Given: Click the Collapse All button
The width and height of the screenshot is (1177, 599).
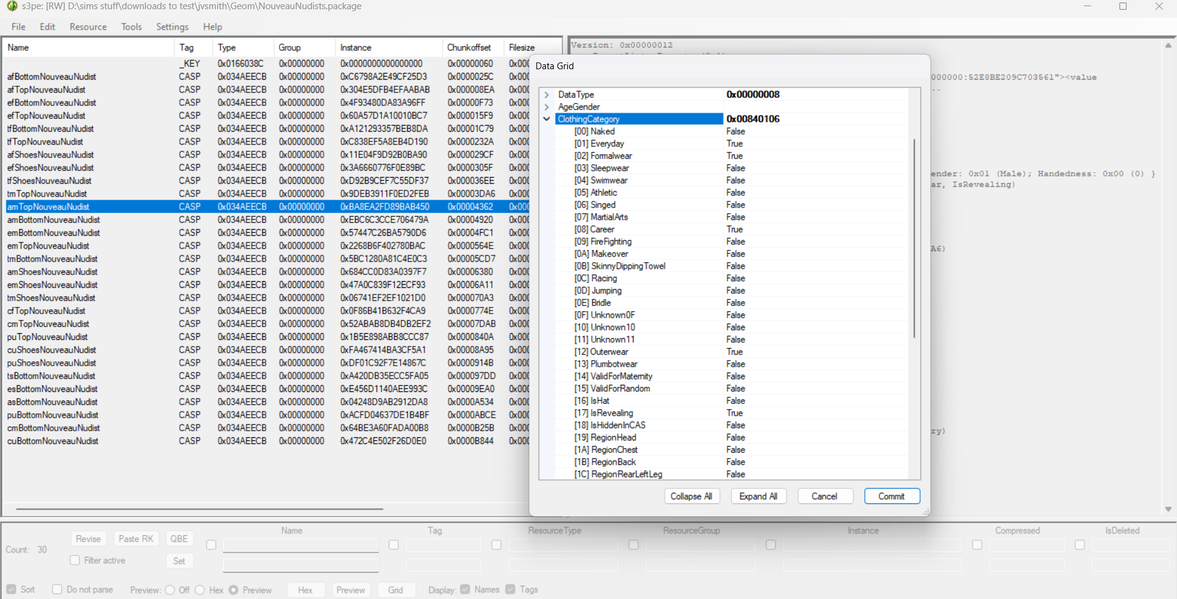Looking at the screenshot, I should 691,496.
